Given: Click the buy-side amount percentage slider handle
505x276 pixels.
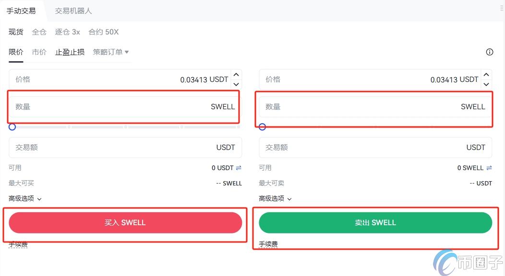Looking at the screenshot, I should pyautogui.click(x=12, y=126).
